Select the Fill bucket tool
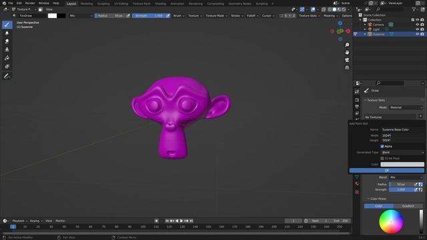Screen dimensions: 427x240 click(x=7, y=58)
